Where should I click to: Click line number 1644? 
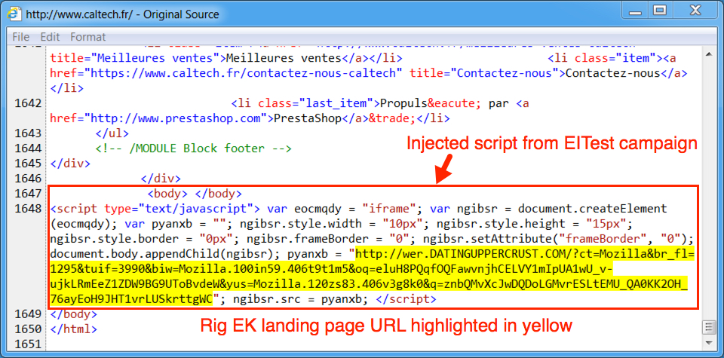[26, 148]
